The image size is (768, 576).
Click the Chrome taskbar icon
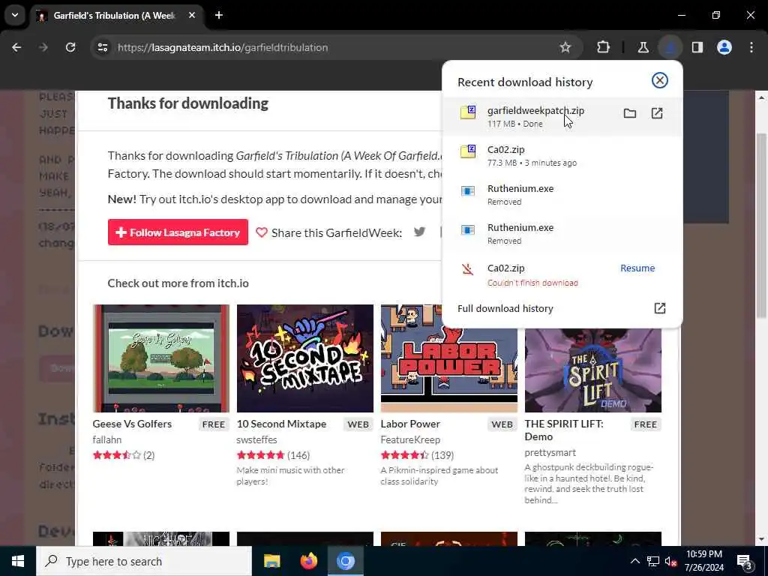(345, 561)
